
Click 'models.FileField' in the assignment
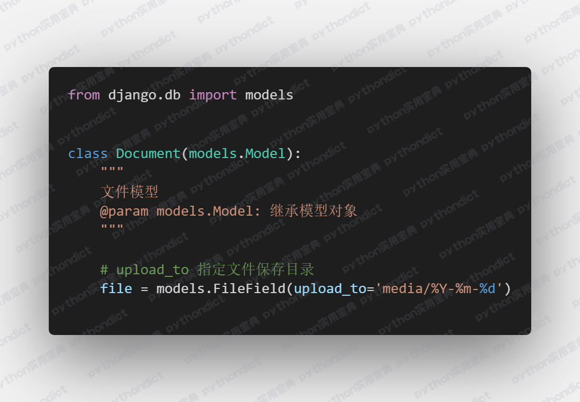pos(221,288)
